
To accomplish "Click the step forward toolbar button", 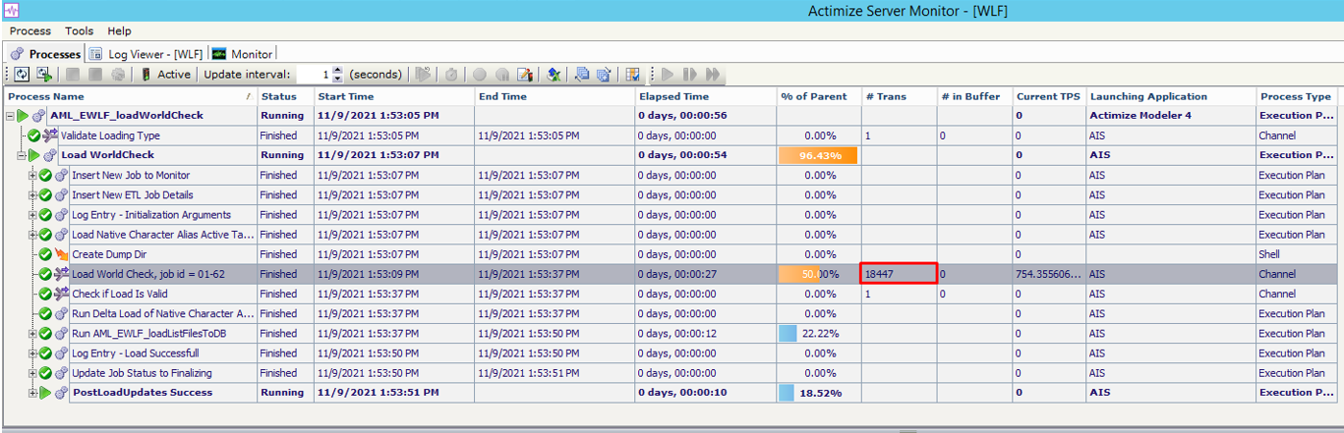I will (689, 75).
